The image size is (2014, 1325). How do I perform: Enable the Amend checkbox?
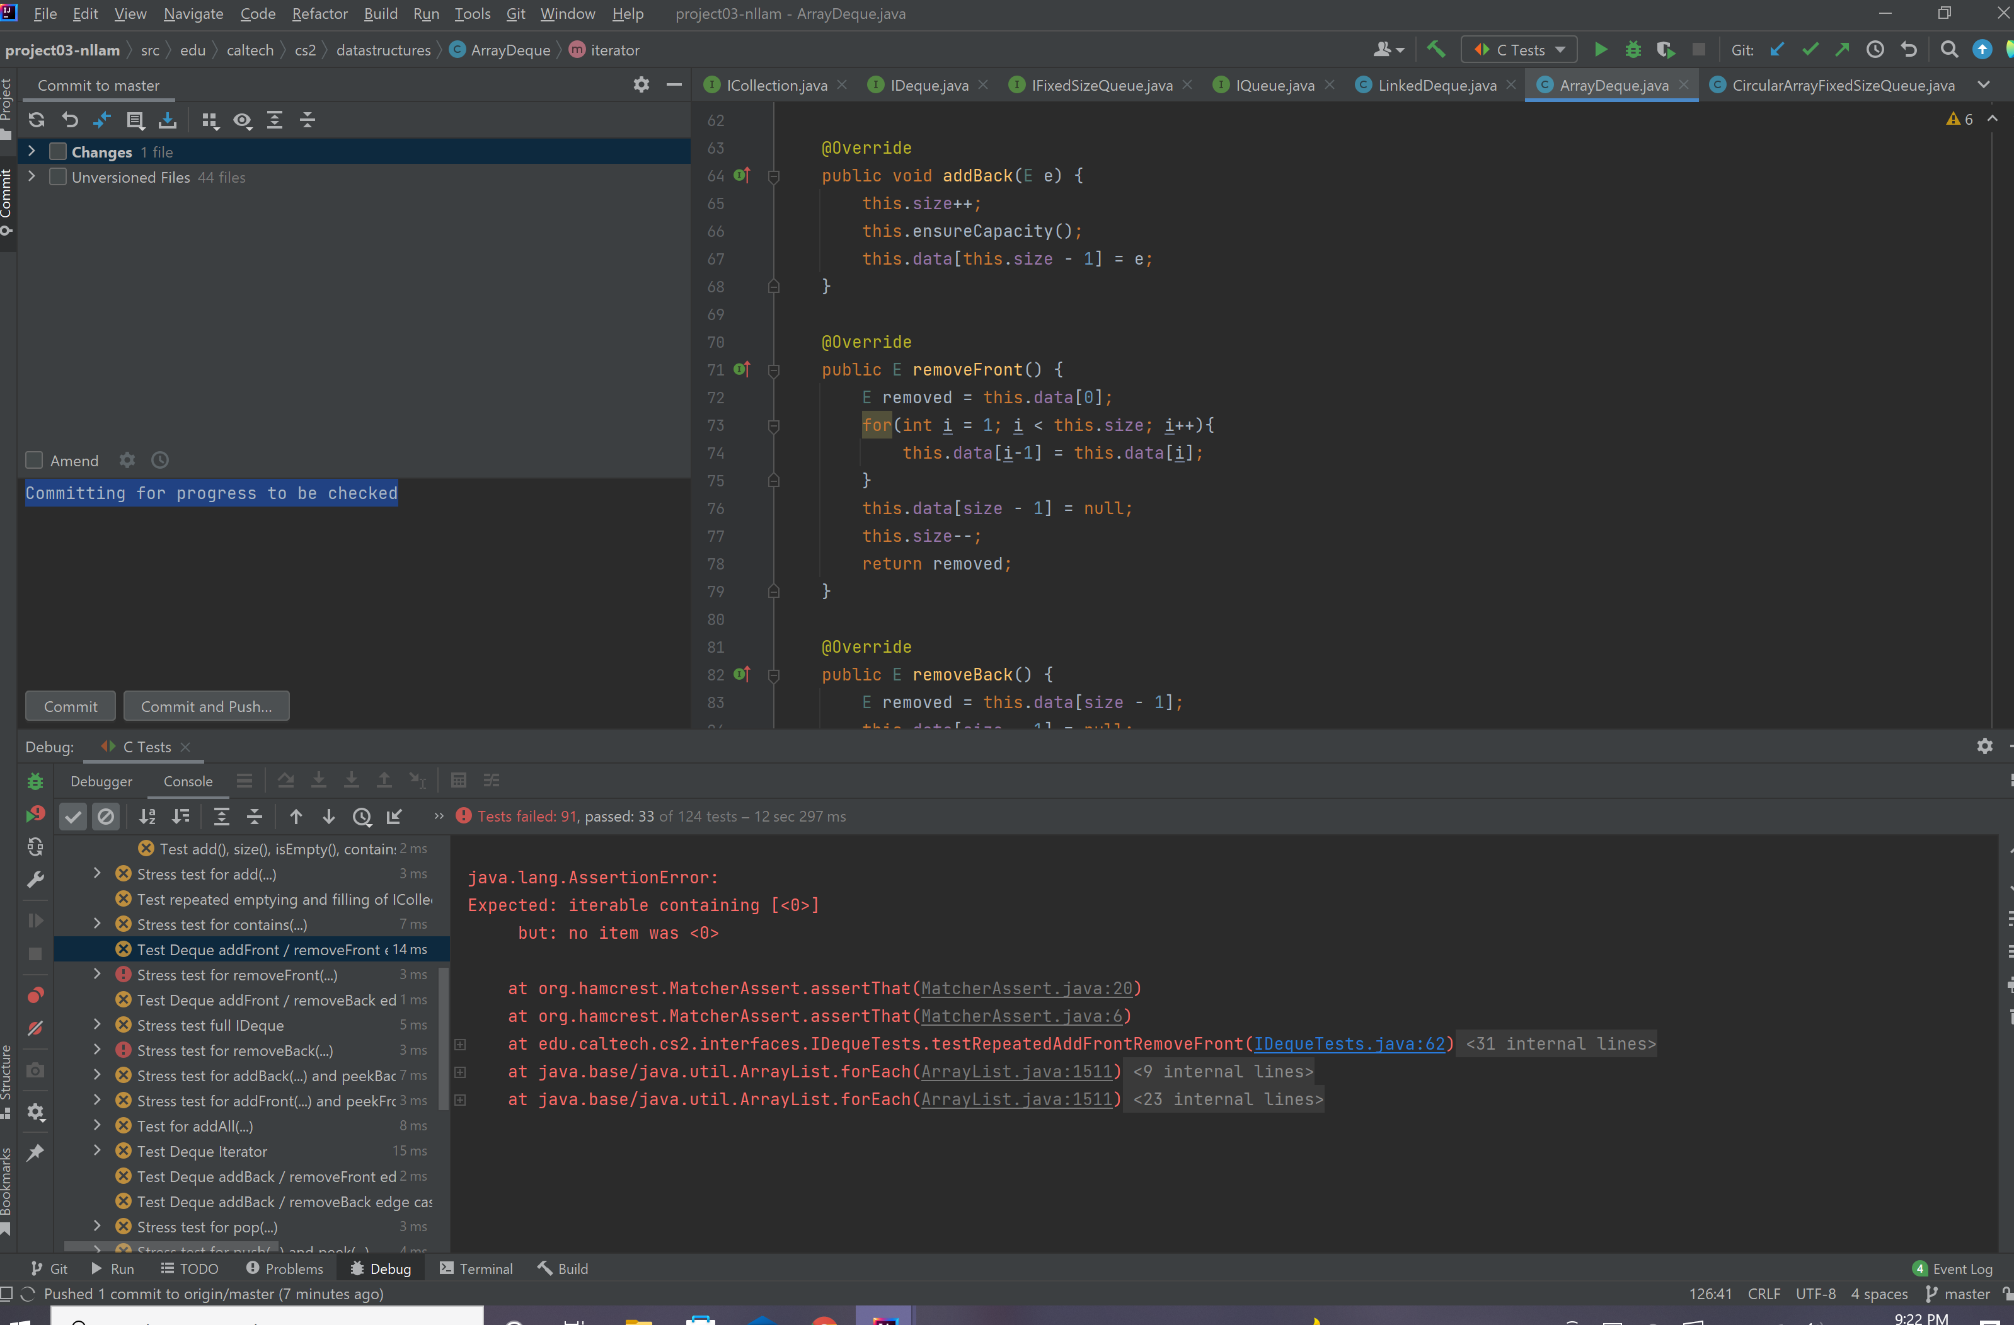[x=34, y=461]
